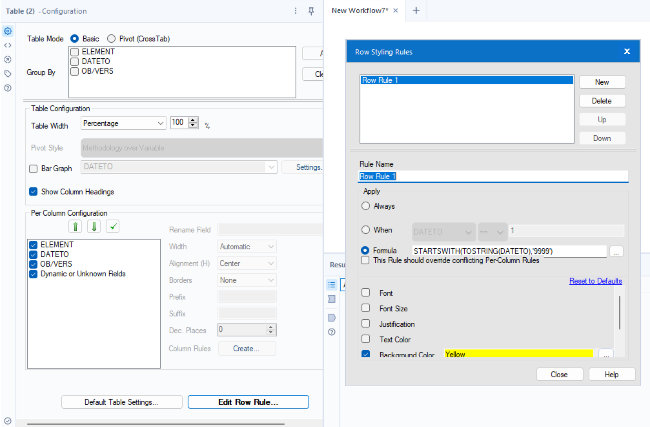Switch to the New Workflow7 tab
The height and width of the screenshot is (427, 650).
tap(359, 10)
